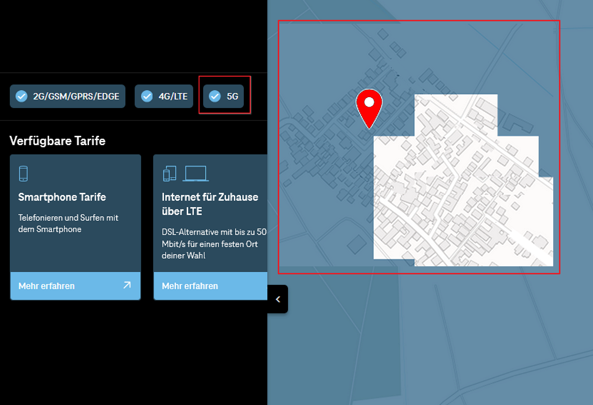Click the checkmark icon of 2G/GSM/GPRS/EDGE
Image resolution: width=593 pixels, height=405 pixels.
[21, 96]
